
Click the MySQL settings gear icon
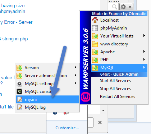point(19,84)
